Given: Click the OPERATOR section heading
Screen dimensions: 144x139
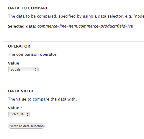Looking at the screenshot, I should coord(19,46).
